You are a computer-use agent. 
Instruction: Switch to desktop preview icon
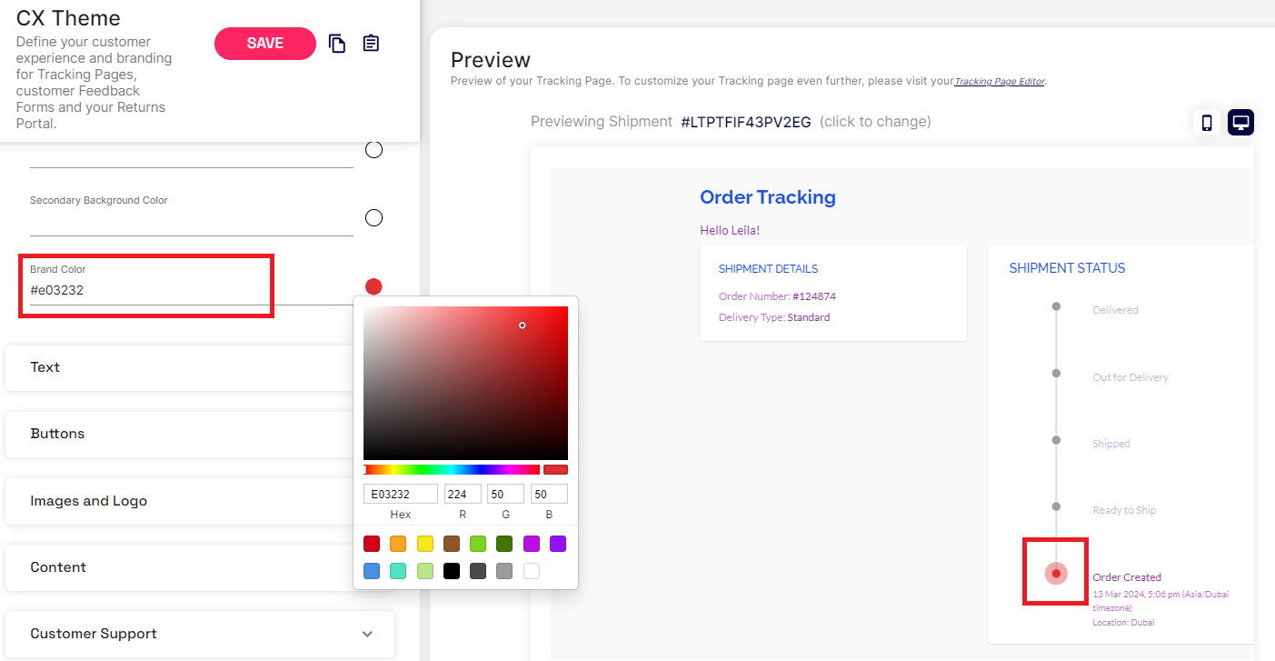pos(1240,123)
